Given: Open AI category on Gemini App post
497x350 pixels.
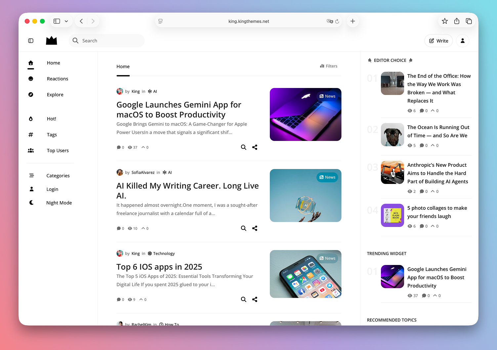Looking at the screenshot, I should [x=152, y=91].
